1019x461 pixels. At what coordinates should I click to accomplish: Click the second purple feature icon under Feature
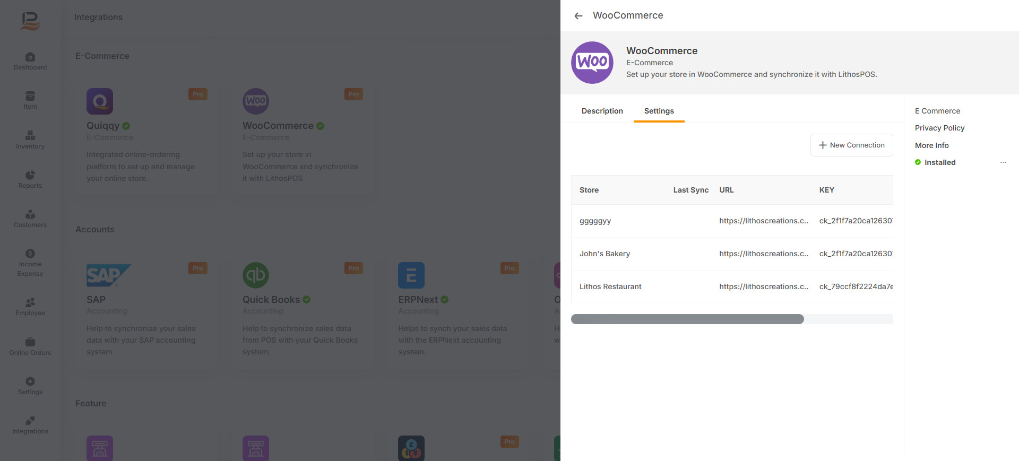coord(256,448)
